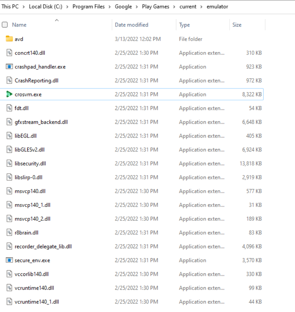Select the crashpad_handler.exe application icon

9,67
